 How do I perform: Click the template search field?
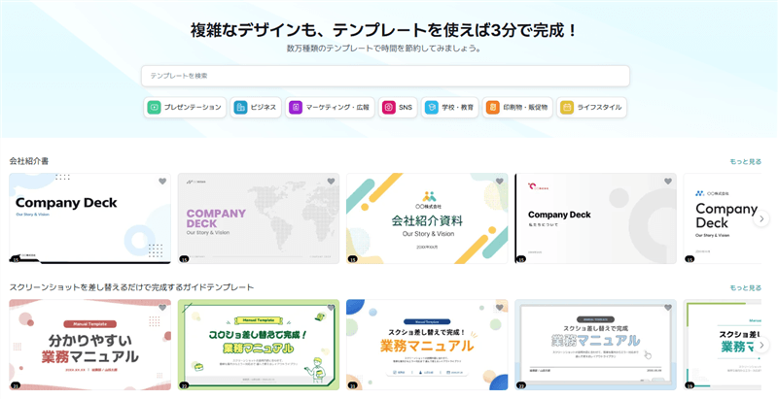click(385, 76)
